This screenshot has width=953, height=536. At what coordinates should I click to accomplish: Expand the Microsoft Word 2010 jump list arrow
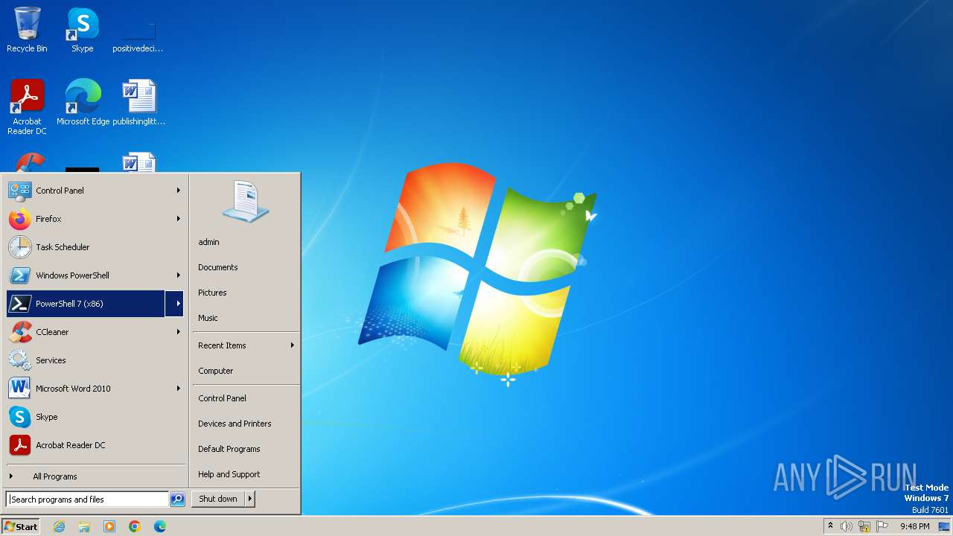pyautogui.click(x=179, y=389)
